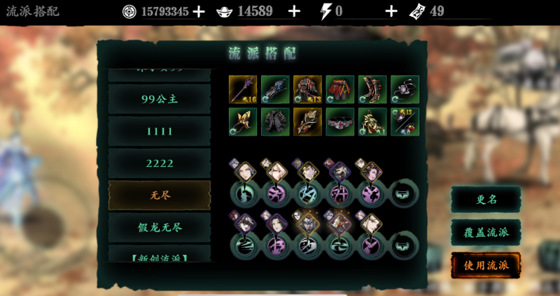
Task: Click the black robe equipment icon
Action: coord(275,121)
